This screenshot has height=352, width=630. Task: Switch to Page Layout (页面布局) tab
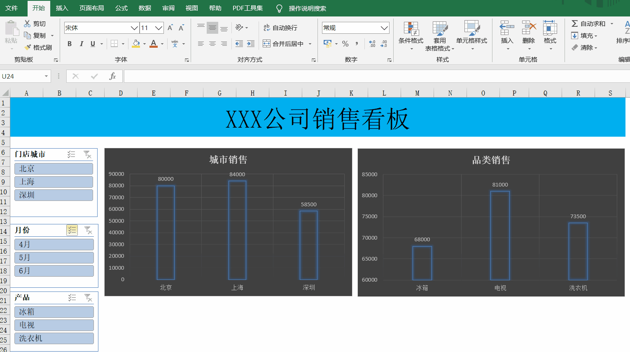coord(91,8)
